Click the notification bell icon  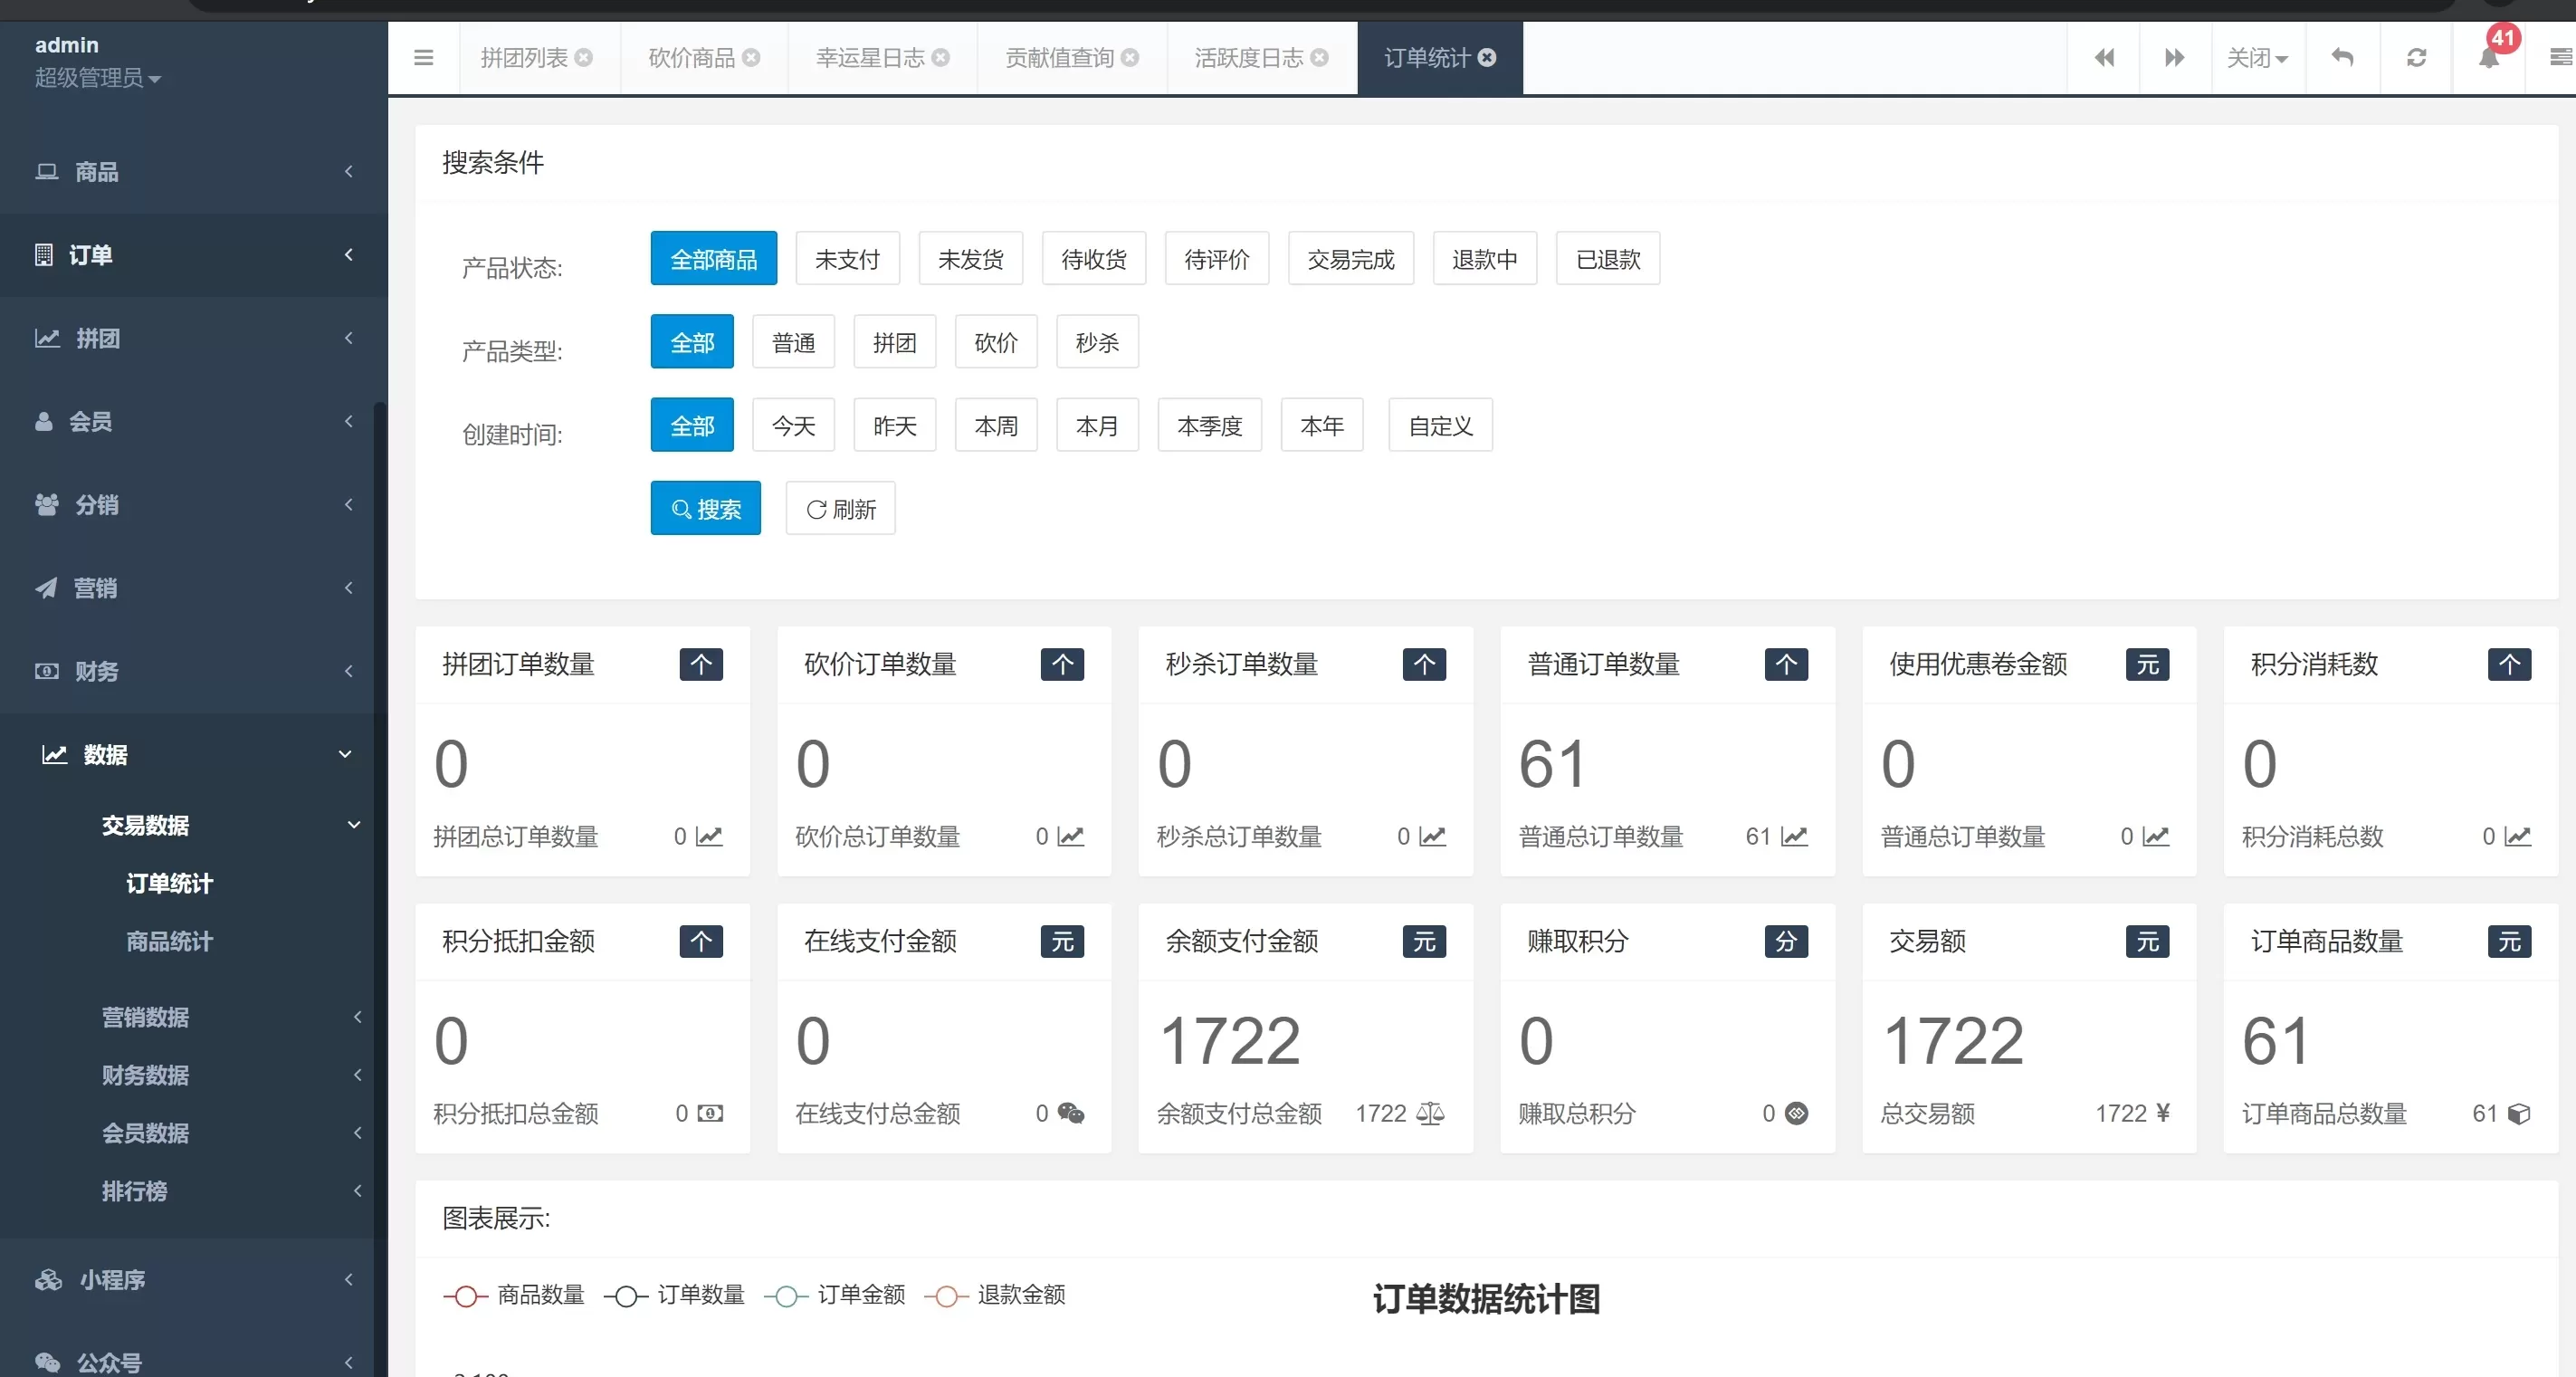click(2488, 58)
